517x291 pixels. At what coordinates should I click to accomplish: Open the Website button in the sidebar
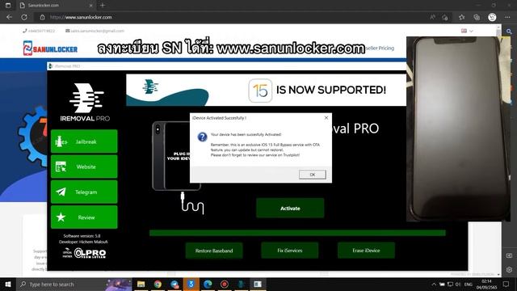(x=84, y=167)
